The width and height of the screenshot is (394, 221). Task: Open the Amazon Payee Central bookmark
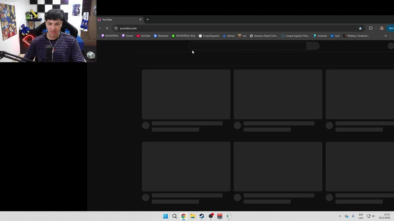(x=264, y=36)
